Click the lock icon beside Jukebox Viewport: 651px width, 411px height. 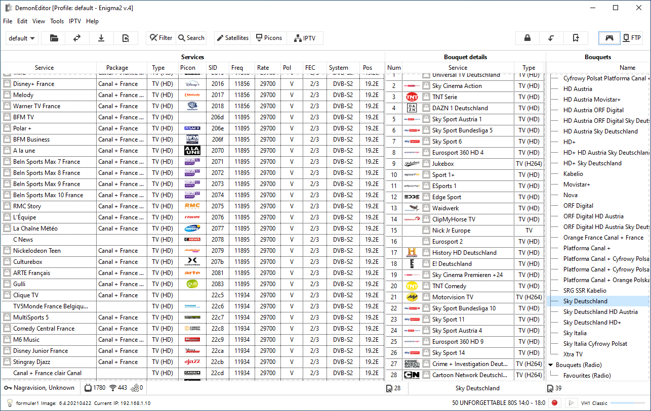click(426, 164)
